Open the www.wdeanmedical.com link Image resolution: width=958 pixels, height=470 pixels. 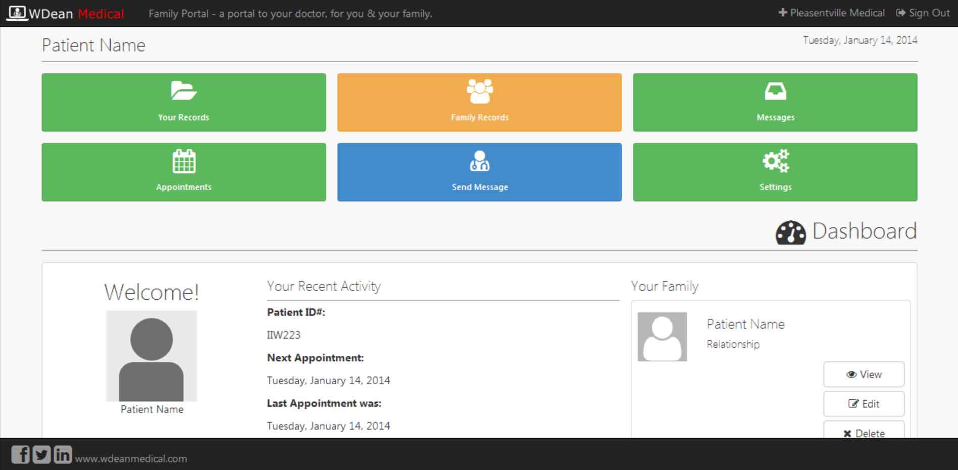(131, 459)
